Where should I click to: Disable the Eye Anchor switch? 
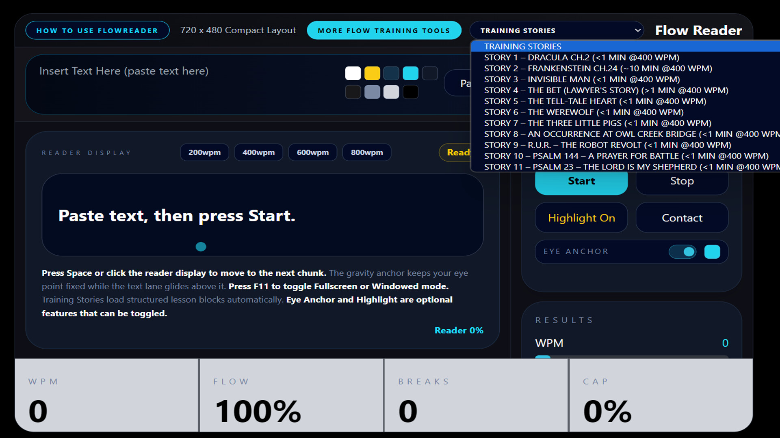[x=682, y=251]
